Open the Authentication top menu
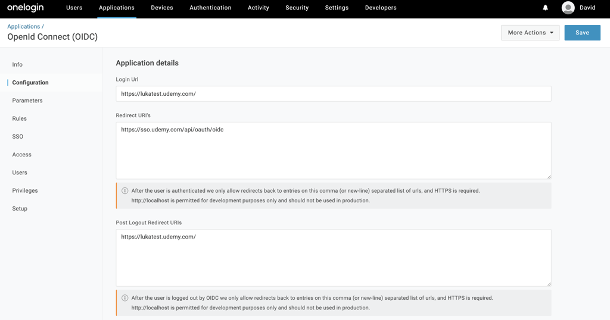The height and width of the screenshot is (320, 610). coord(210,8)
